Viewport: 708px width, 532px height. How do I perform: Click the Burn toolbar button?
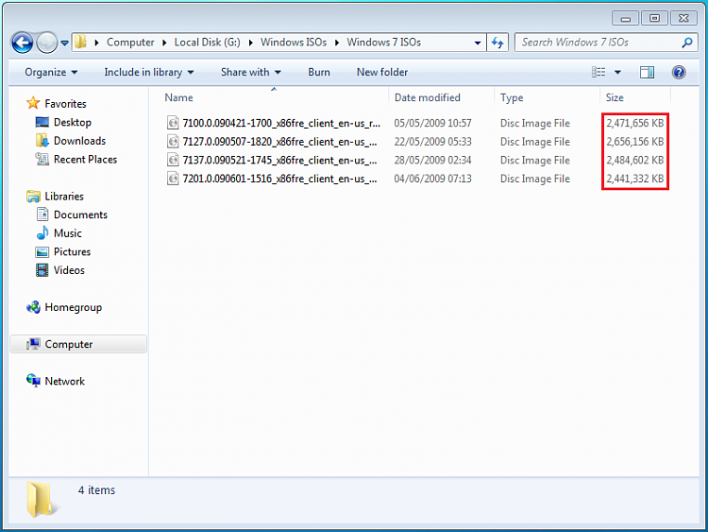(319, 73)
